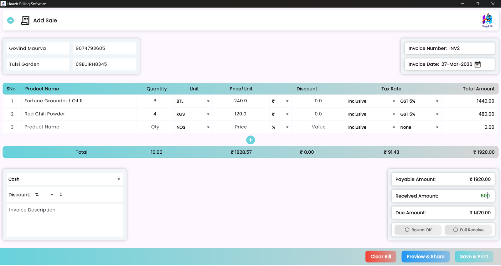Image resolution: width=501 pixels, height=266 pixels.
Task: Open None tax rate dropdown in row 3
Action: click(419, 127)
